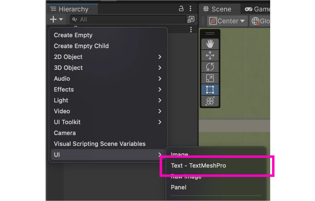
Task: Select the Transform tool
Action: [x=210, y=101]
